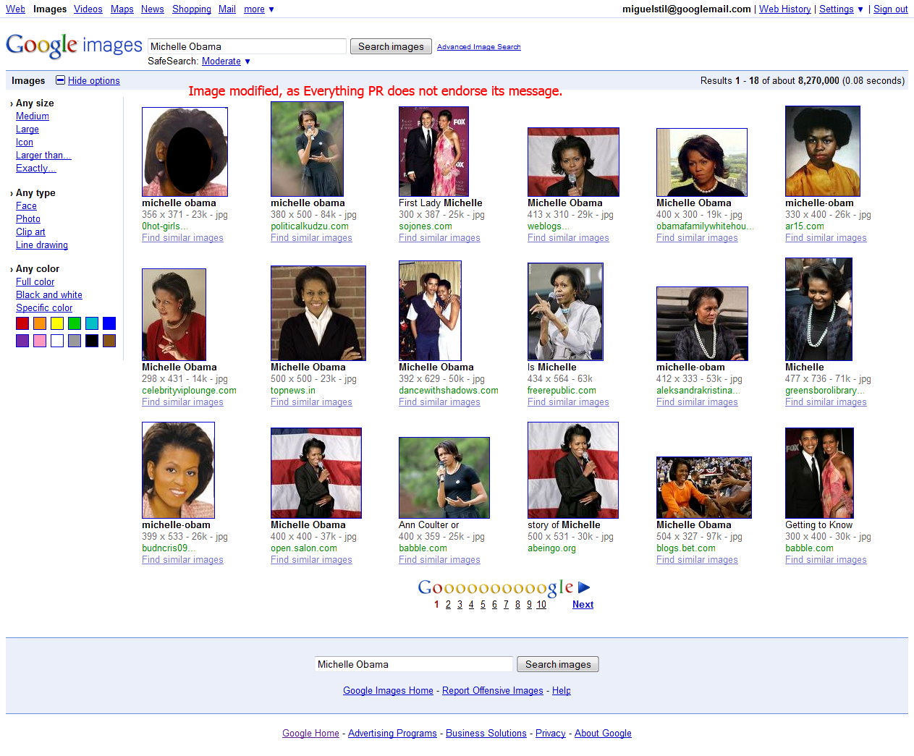Choose the 'Exactly...' size filter
The image size is (914, 756).
click(35, 169)
